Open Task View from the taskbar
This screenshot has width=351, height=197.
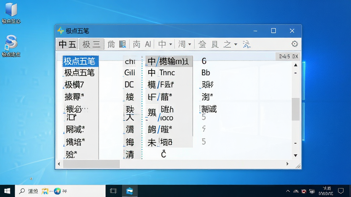pos(113,191)
